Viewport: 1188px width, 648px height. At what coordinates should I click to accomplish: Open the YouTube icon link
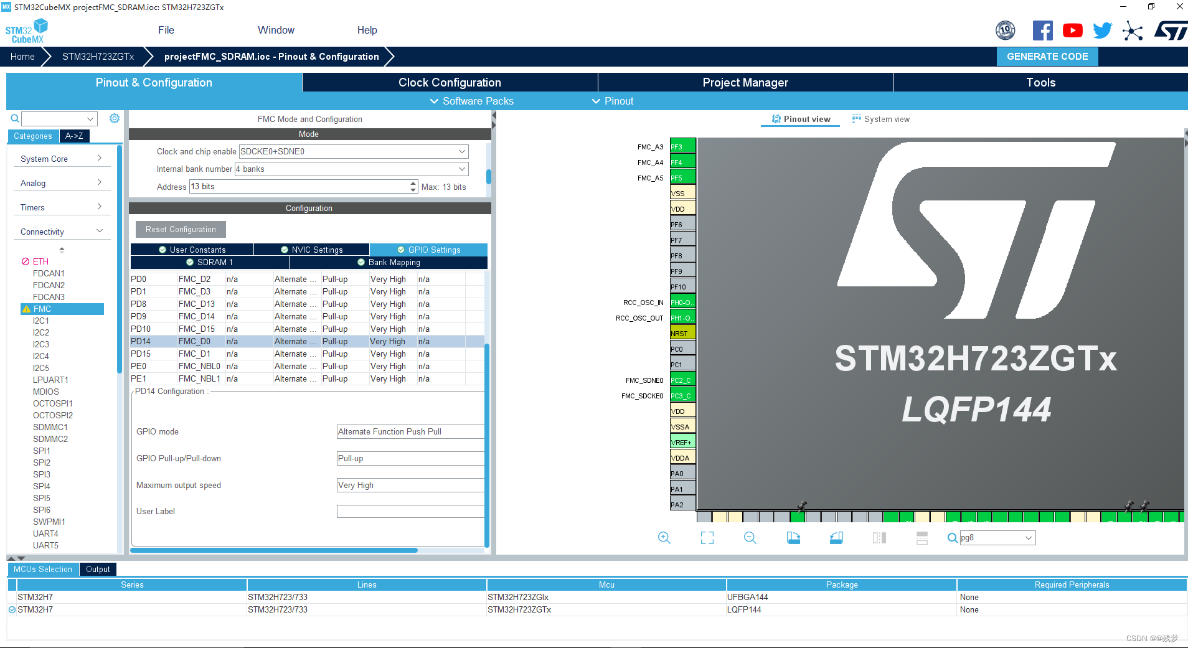click(x=1072, y=31)
